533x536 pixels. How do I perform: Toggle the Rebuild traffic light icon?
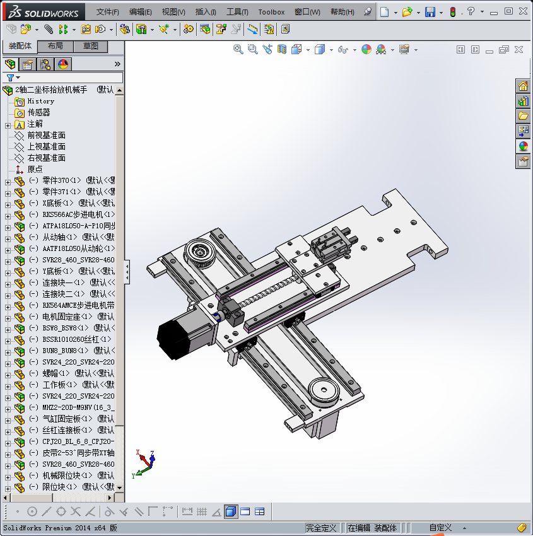[453, 12]
